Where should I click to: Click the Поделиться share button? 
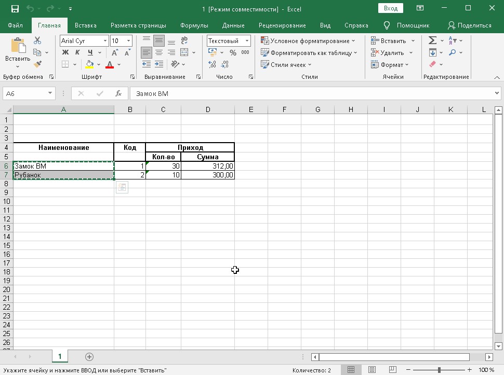[469, 25]
